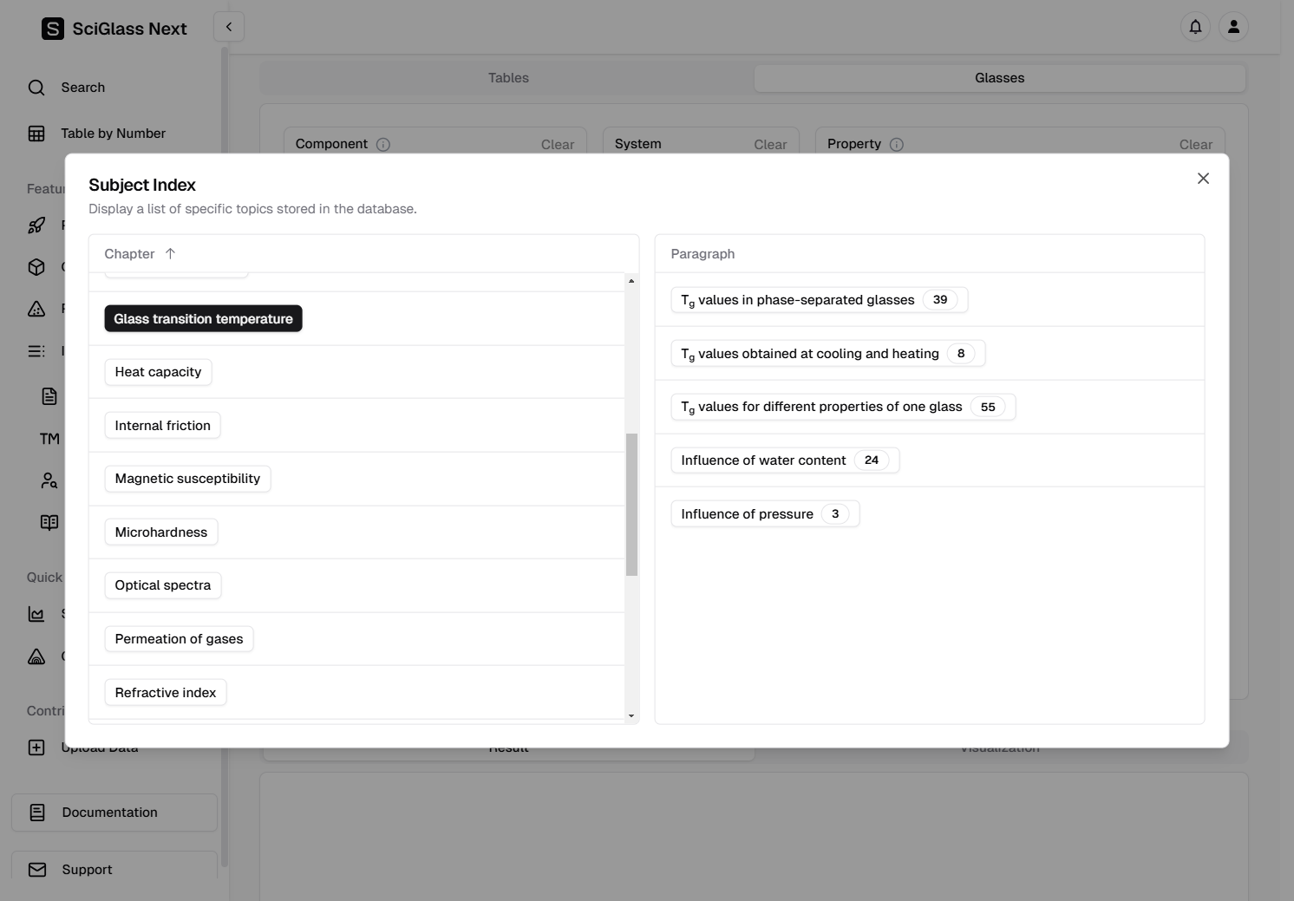The height and width of the screenshot is (901, 1294).
Task: Switch to the Tables tab
Action: [508, 78]
